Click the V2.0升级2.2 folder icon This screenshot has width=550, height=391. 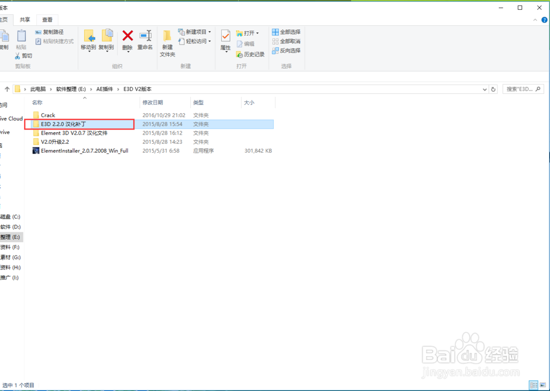coord(36,142)
